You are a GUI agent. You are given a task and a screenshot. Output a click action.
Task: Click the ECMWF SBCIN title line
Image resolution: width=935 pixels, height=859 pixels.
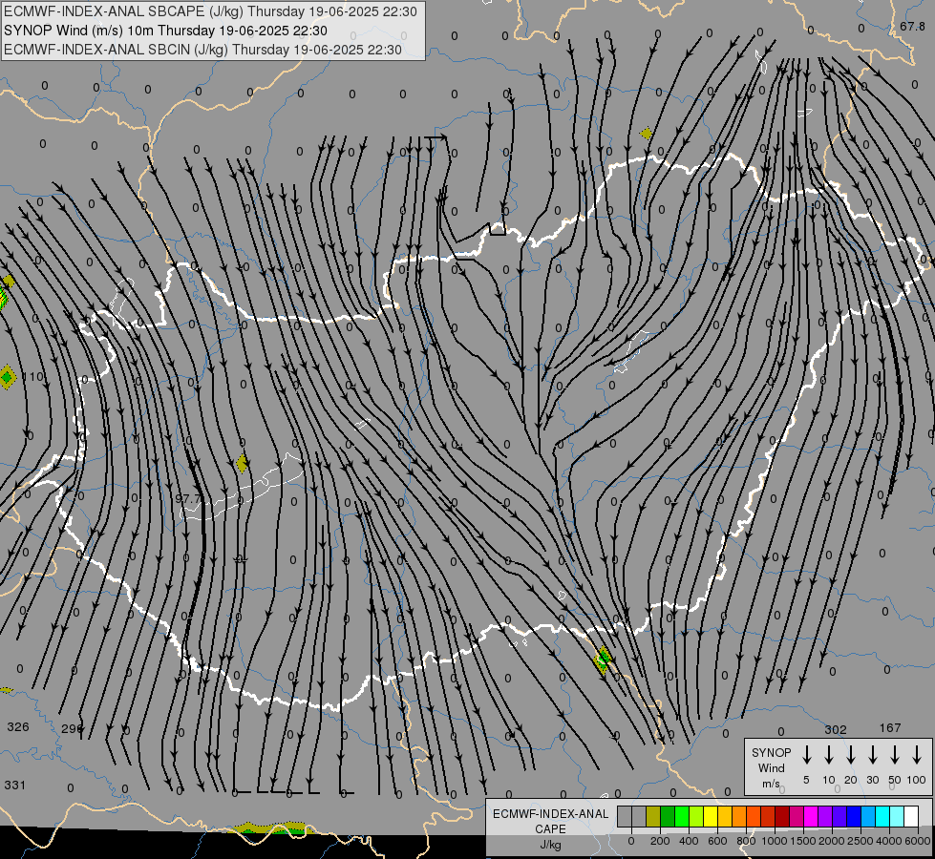click(202, 50)
